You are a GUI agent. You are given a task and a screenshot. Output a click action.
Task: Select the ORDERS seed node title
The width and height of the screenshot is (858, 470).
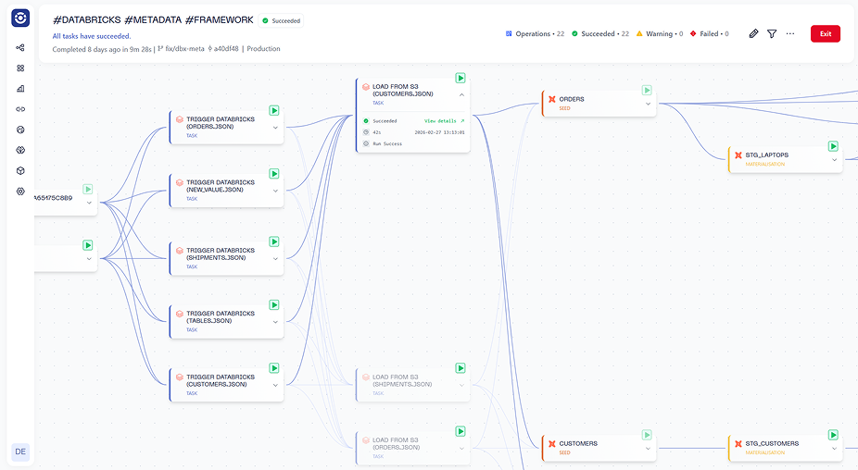pyautogui.click(x=572, y=100)
